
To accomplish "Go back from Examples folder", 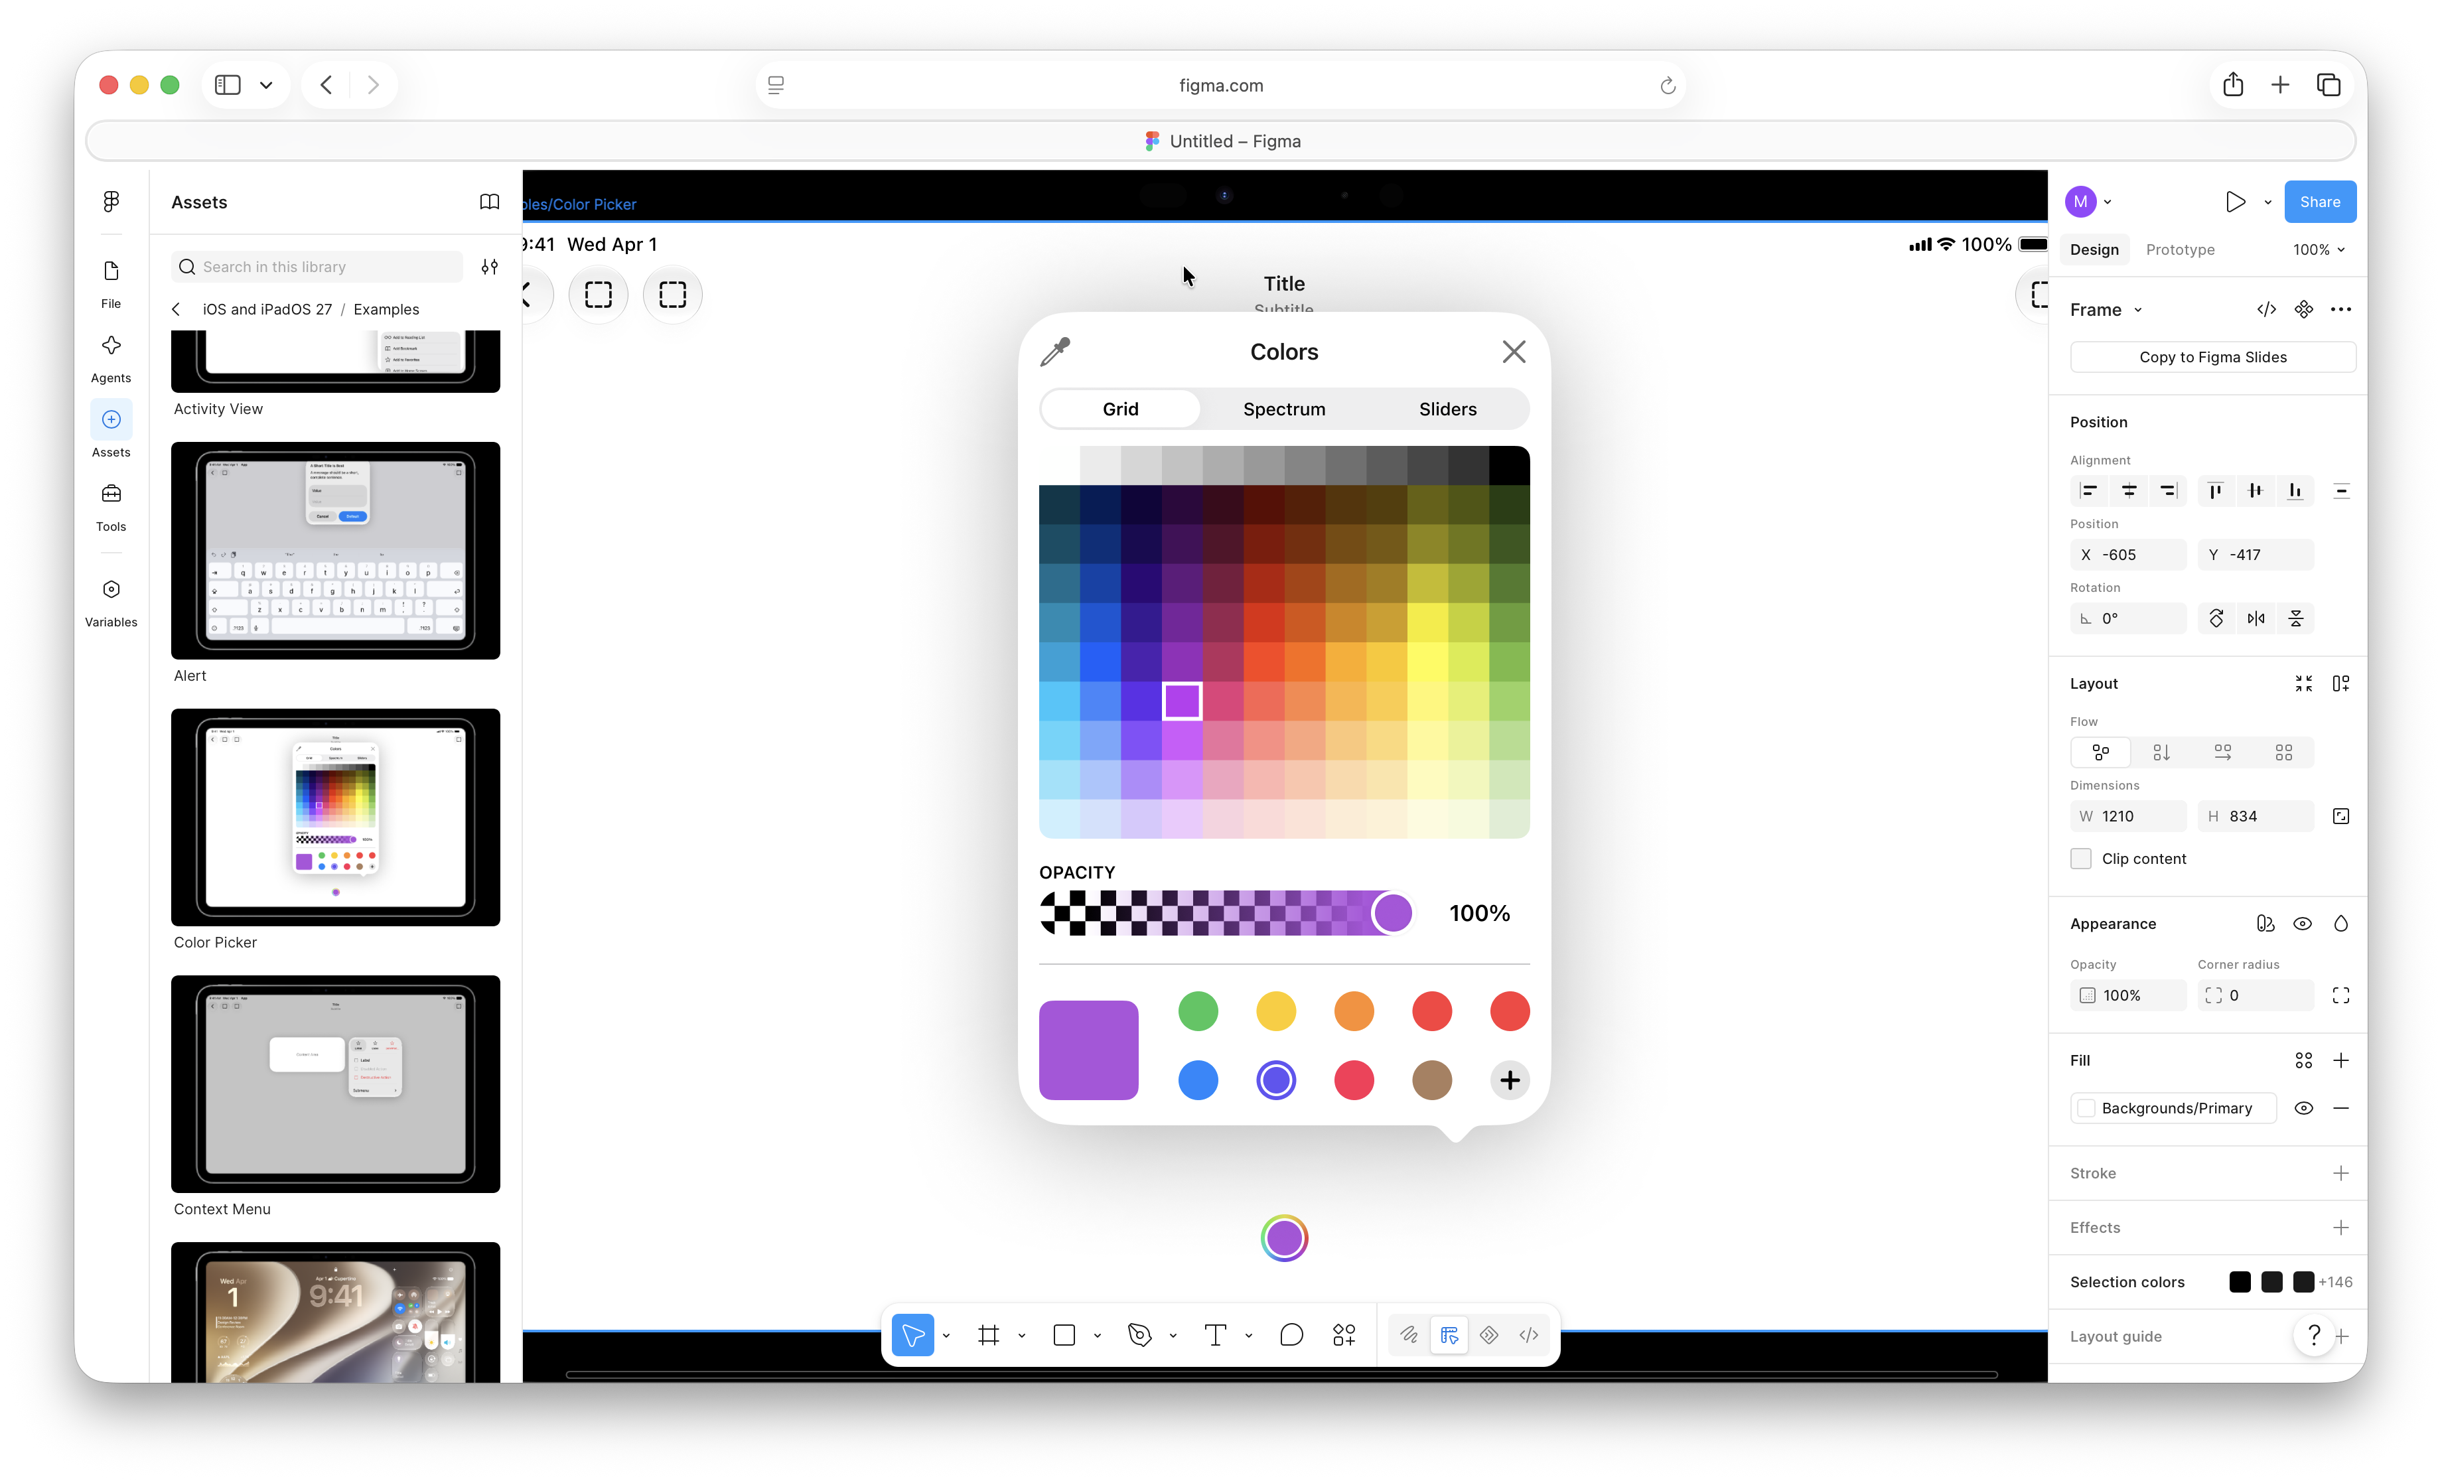I will click(x=177, y=309).
